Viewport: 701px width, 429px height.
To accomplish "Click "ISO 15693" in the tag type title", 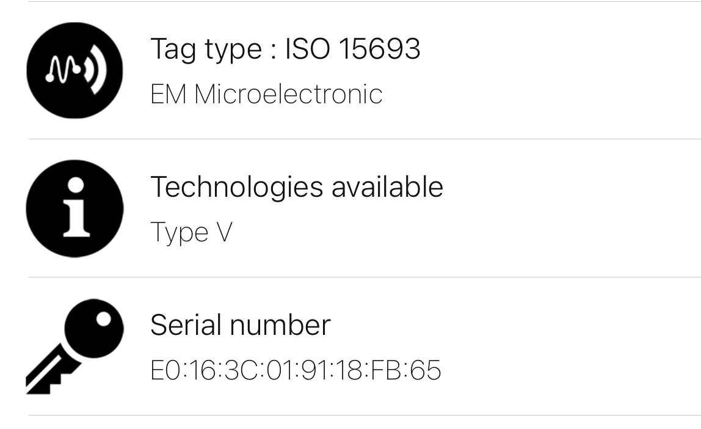I will point(353,48).
